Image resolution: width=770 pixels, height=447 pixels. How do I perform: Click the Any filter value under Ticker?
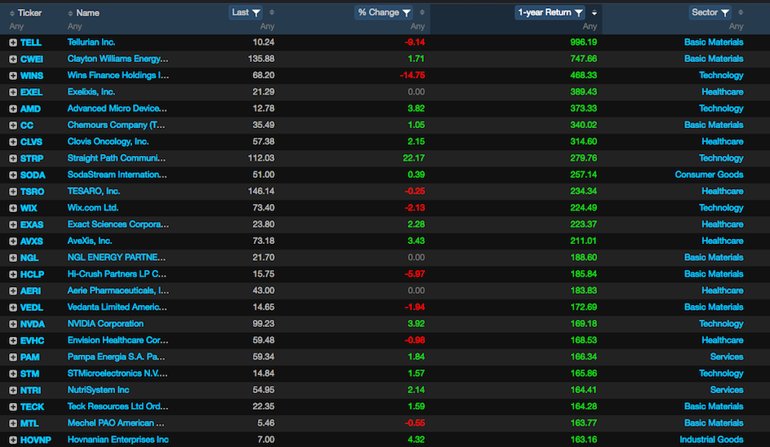coord(16,27)
